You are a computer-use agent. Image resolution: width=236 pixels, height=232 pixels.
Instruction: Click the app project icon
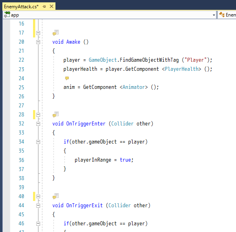pos(7,15)
